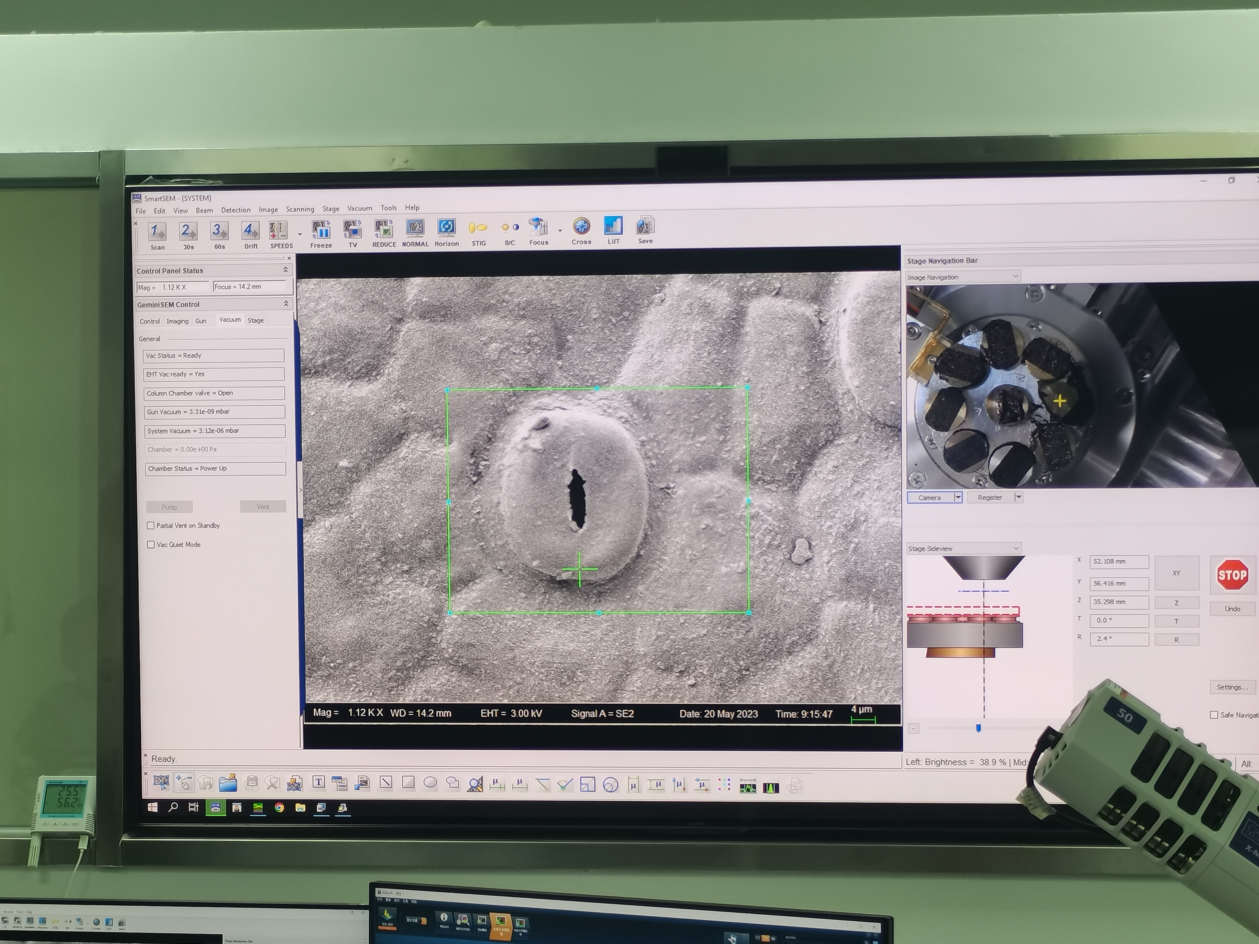
Task: Switch to the Gun tab
Action: [x=200, y=321]
